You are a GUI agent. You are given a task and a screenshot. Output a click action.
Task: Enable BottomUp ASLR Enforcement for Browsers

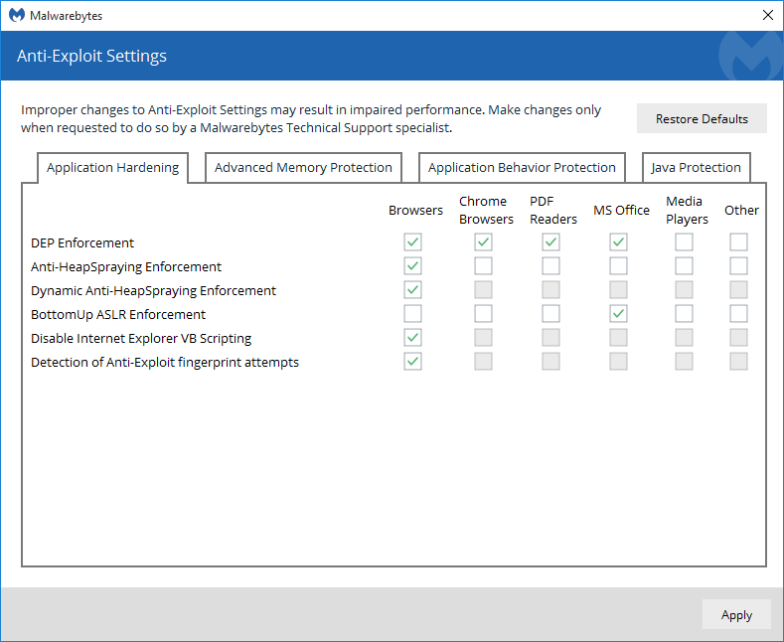(x=412, y=314)
